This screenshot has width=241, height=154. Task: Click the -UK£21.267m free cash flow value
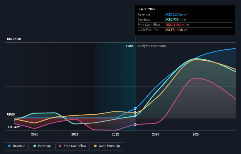point(174,25)
